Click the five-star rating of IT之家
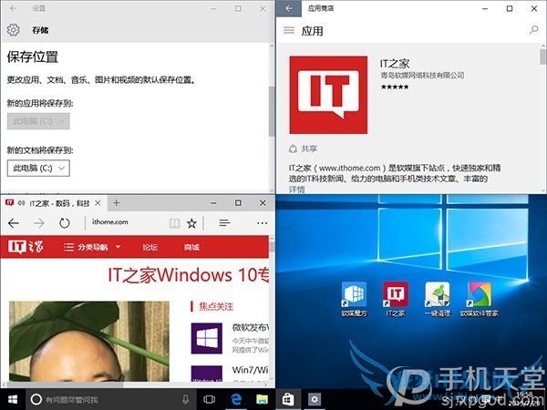 pos(395,87)
